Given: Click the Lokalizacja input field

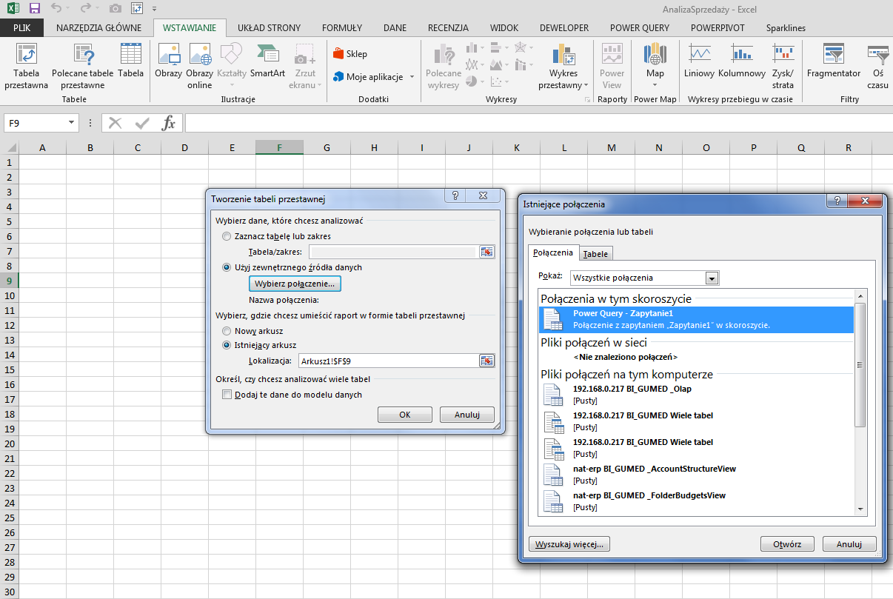Looking at the screenshot, I should [x=387, y=361].
